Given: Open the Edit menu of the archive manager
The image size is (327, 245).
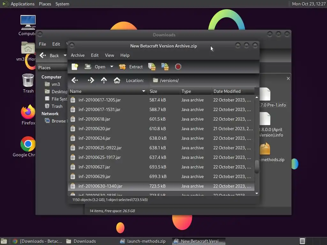Looking at the screenshot, I should click(x=95, y=55).
